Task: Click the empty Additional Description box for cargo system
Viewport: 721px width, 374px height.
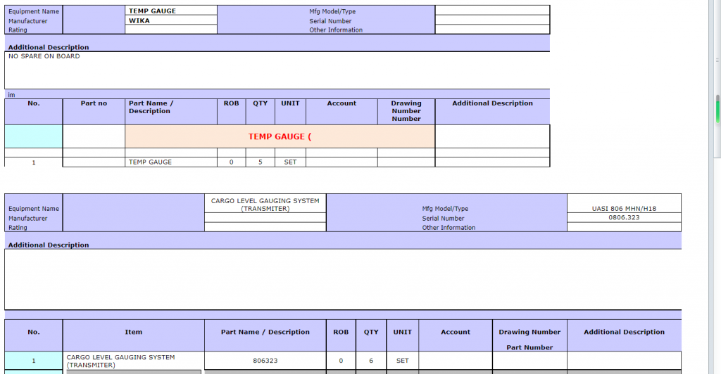Action: (343, 279)
